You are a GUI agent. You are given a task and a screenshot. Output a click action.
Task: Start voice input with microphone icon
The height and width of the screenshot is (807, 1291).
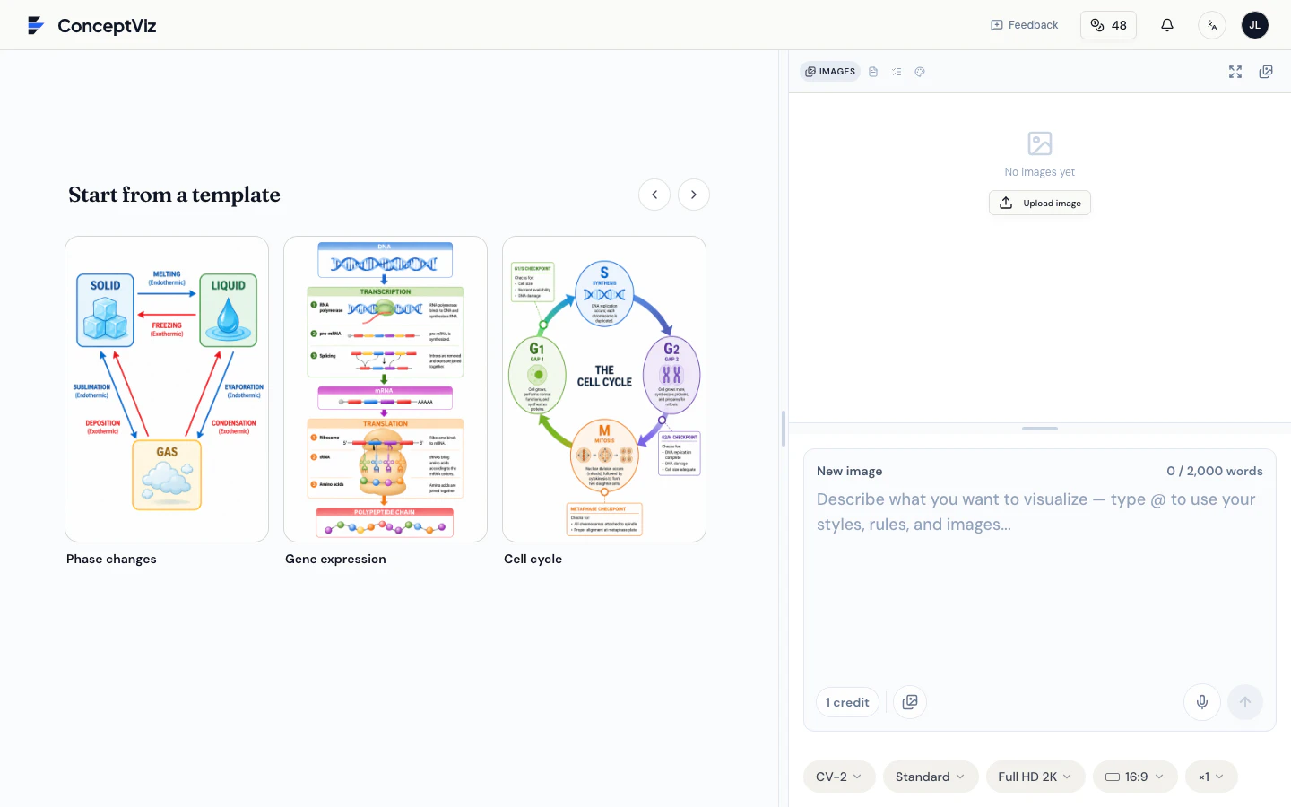(x=1202, y=702)
